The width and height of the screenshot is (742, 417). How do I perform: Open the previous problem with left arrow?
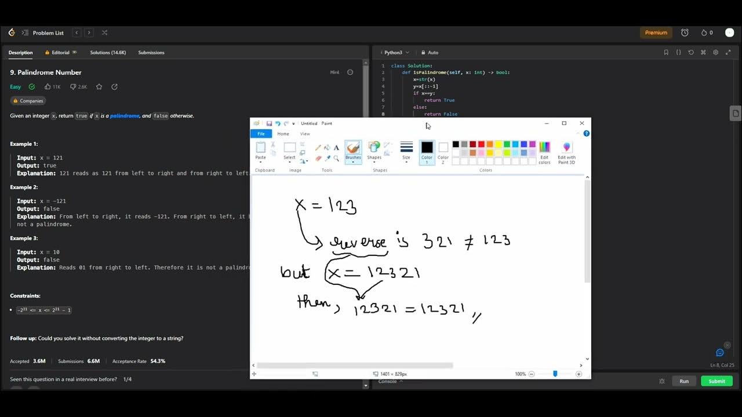77,33
